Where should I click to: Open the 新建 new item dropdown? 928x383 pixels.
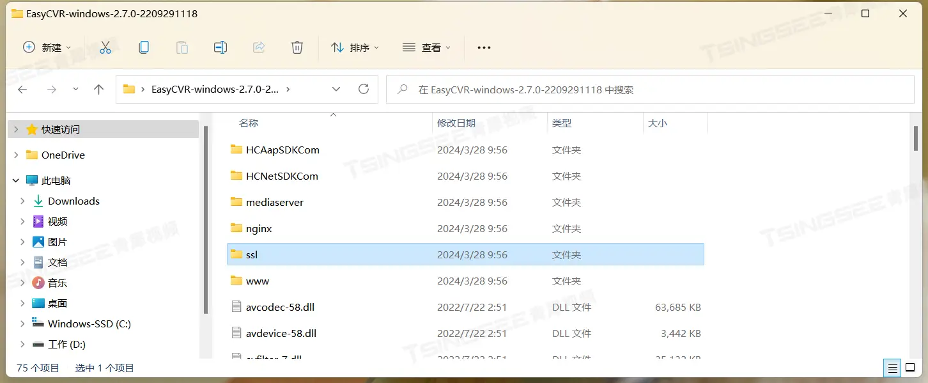[x=47, y=47]
